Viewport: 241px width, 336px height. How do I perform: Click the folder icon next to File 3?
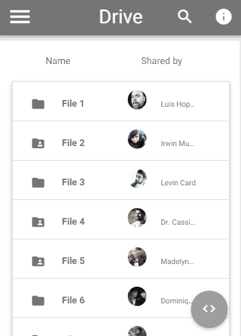pos(38,183)
